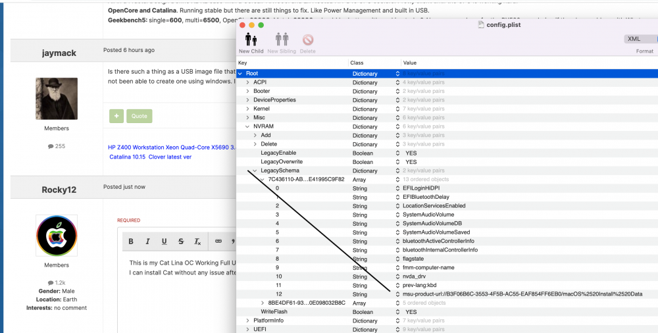Click the insert link icon in forum editor
Image resolution: width=658 pixels, height=333 pixels.
coord(218,242)
